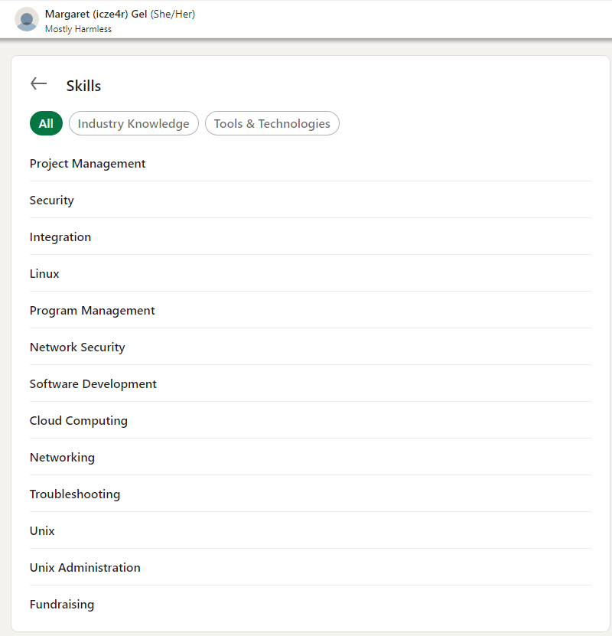
Task: Select the All skills filter
Action: [46, 123]
